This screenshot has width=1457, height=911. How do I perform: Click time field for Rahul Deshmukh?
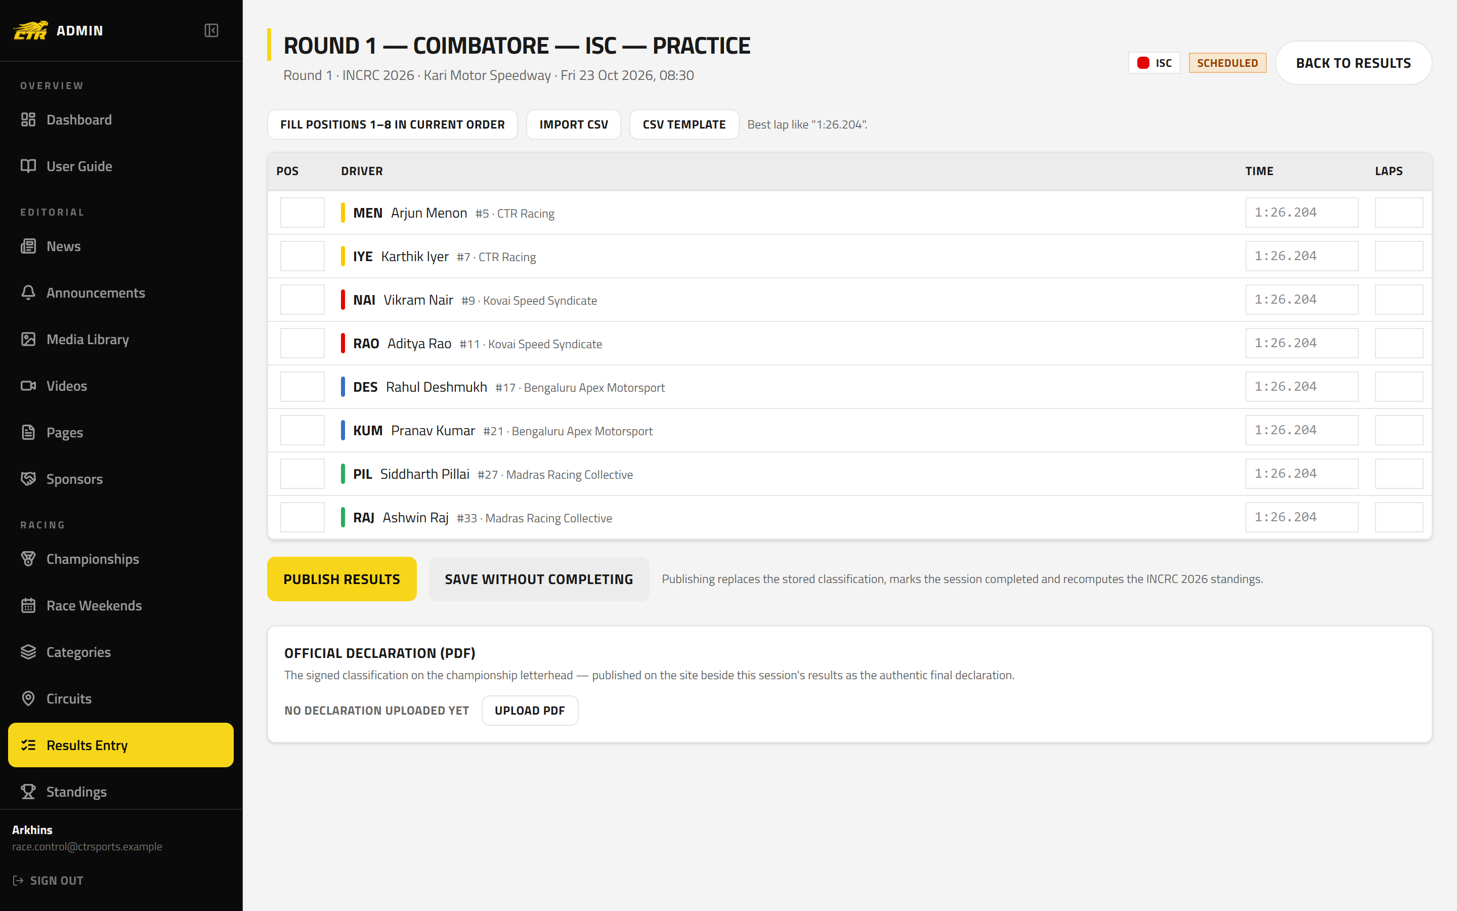(x=1302, y=386)
